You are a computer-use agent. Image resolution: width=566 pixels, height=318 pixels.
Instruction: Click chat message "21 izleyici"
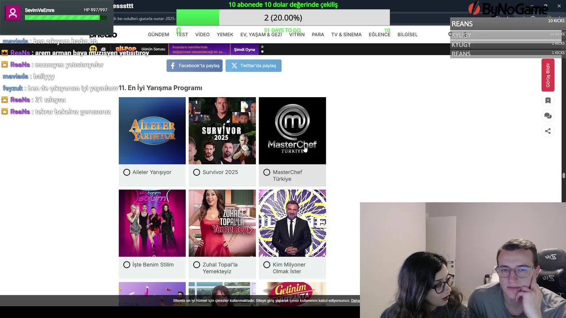[50, 100]
